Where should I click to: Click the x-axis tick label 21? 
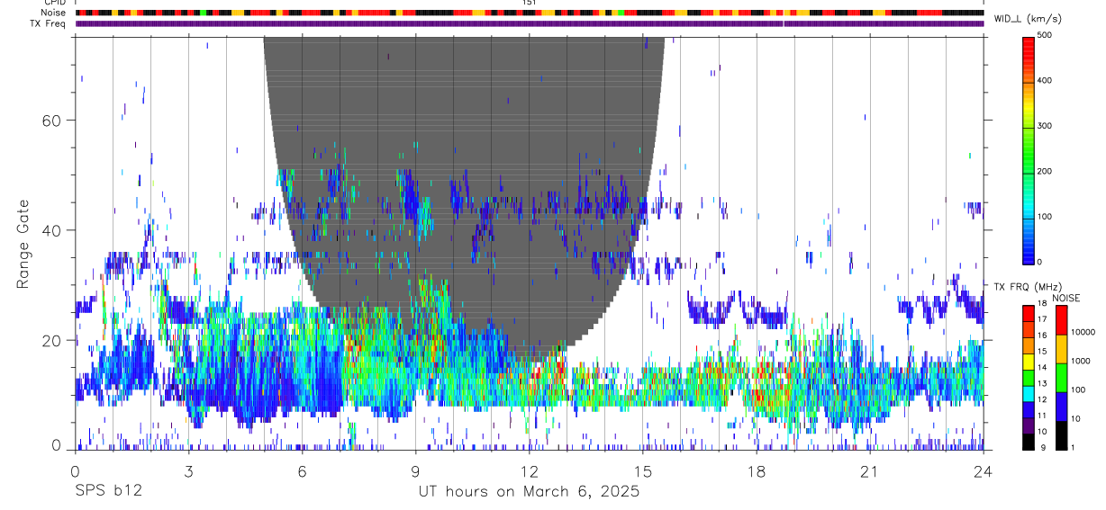pos(870,471)
